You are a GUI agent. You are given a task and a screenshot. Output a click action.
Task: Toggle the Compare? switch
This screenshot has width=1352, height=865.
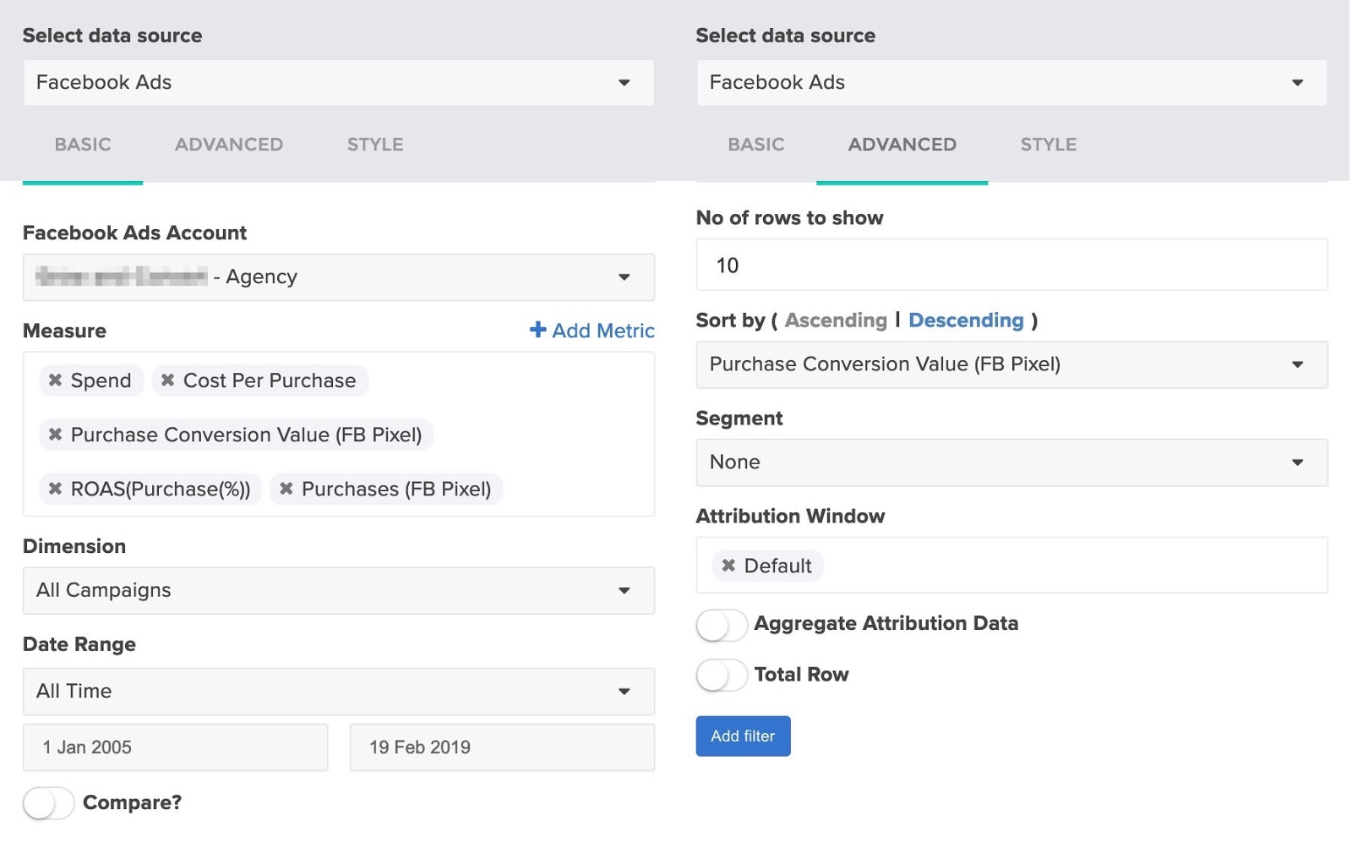coord(48,802)
